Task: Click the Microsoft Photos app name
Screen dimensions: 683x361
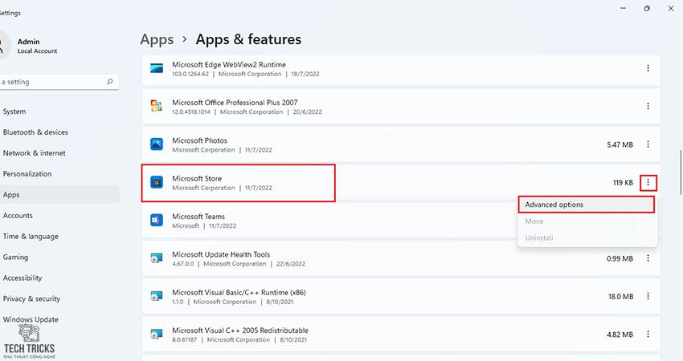Action: (x=199, y=140)
